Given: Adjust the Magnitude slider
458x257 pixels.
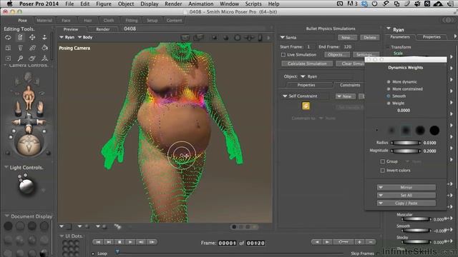Looking at the screenshot, I should coord(406,151).
